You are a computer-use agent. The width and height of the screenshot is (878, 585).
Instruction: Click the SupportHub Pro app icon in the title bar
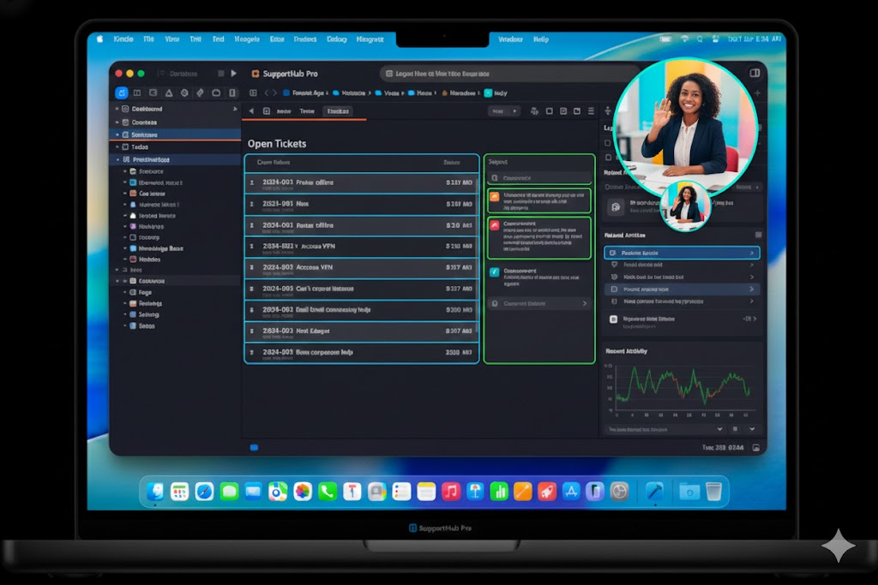pos(256,74)
